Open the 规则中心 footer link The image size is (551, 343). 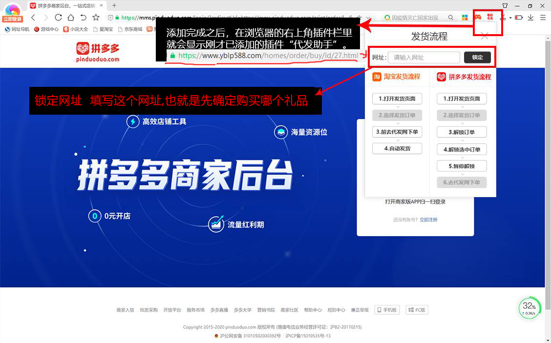point(336,310)
